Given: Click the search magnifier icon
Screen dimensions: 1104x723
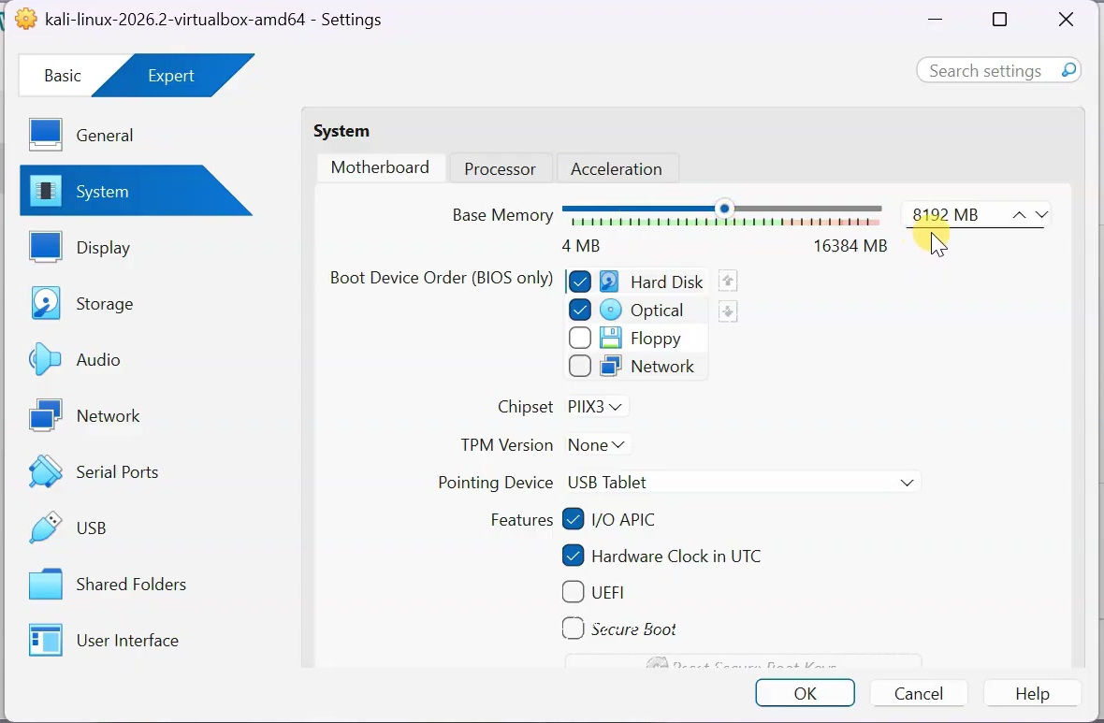Looking at the screenshot, I should coord(1068,70).
